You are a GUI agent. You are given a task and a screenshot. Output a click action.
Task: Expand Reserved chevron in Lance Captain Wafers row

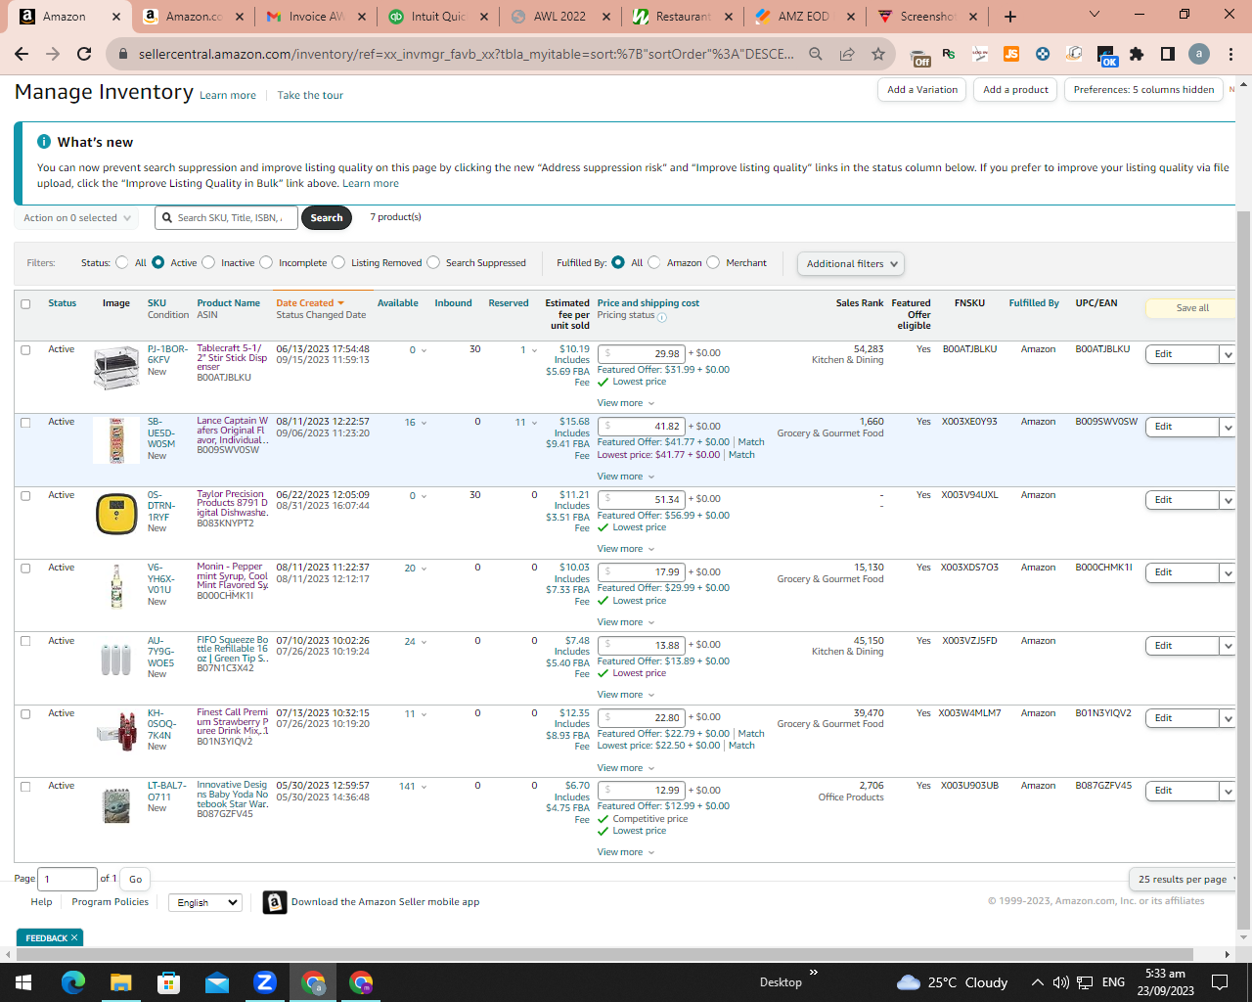click(x=534, y=423)
